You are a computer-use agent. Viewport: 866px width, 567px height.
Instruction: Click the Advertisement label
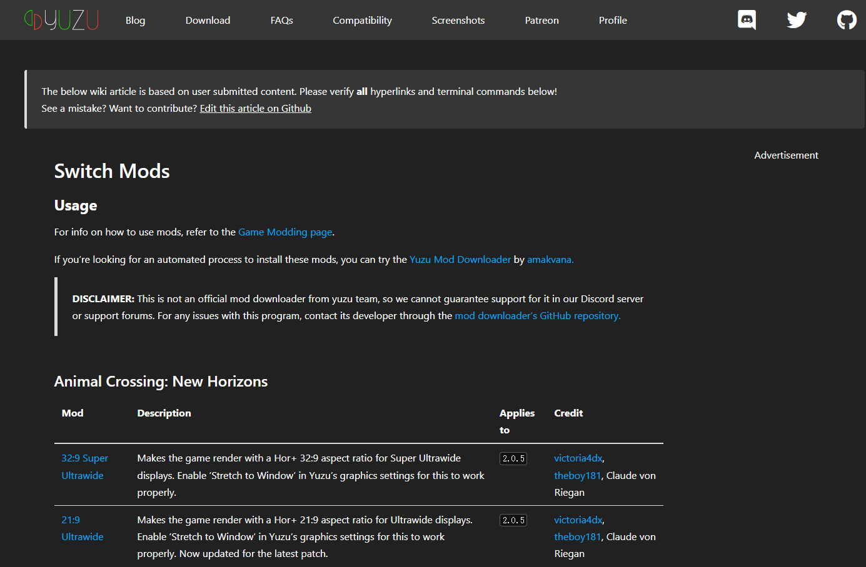click(x=786, y=155)
